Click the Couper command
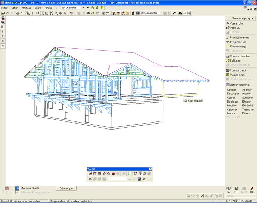Viewport: 257px width, 203px height. point(231,90)
